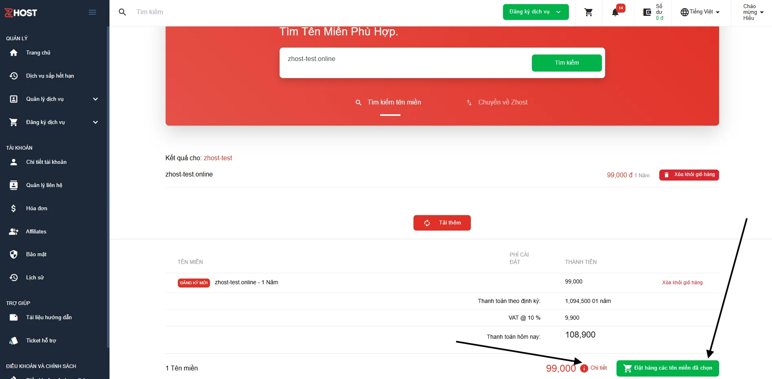Click the Ticket hỗ trợ icon
Image resolution: width=772 pixels, height=379 pixels.
click(x=14, y=341)
